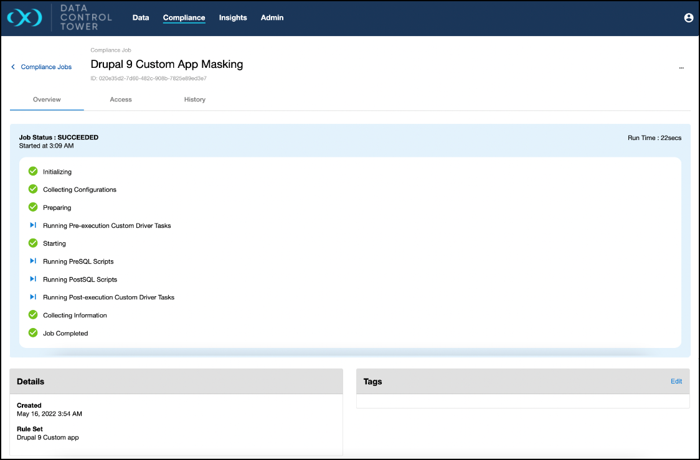Image resolution: width=700 pixels, height=460 pixels.
Task: Open the three-dot more options menu
Action: tap(681, 67)
